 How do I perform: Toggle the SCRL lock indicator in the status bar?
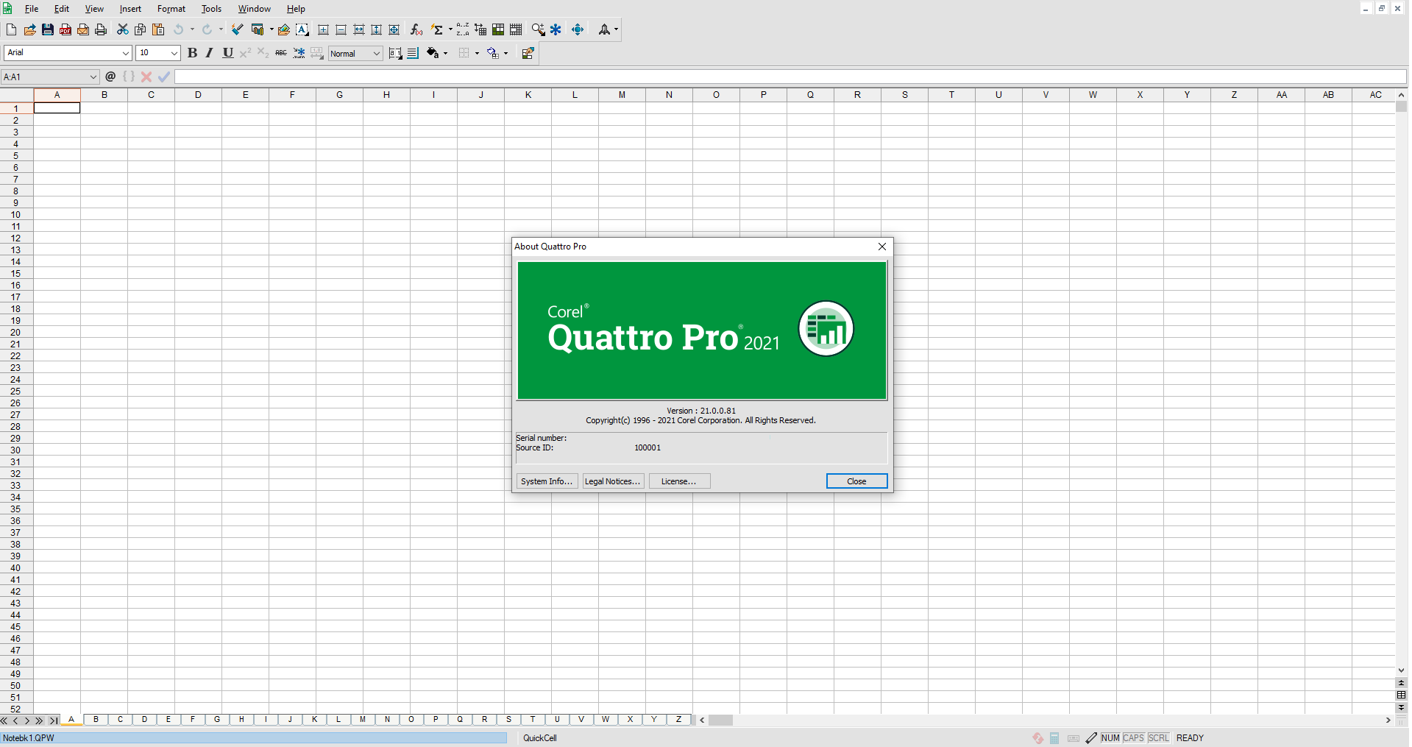click(x=1159, y=738)
